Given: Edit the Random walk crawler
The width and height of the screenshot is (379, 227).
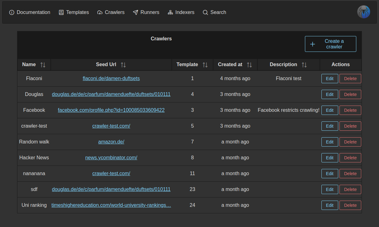Looking at the screenshot, I should click(x=330, y=142).
